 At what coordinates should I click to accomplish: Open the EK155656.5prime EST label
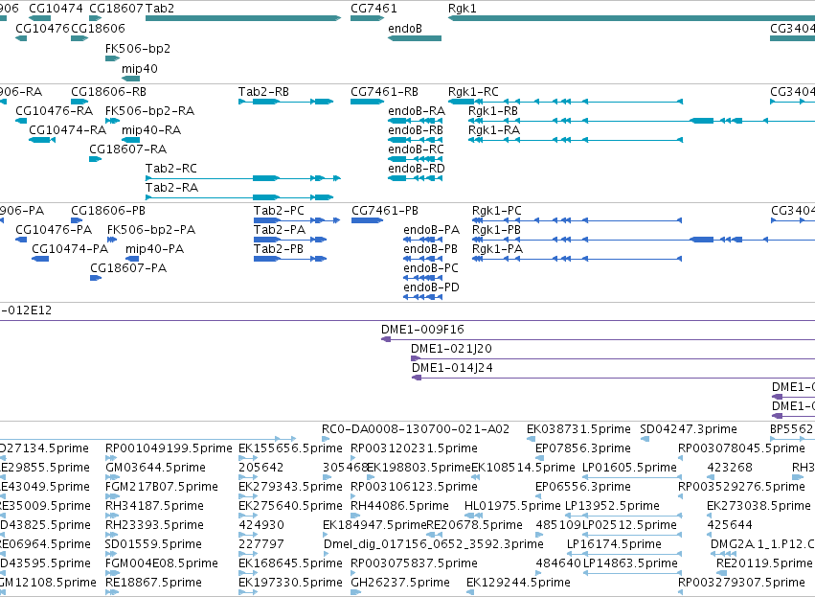point(290,448)
